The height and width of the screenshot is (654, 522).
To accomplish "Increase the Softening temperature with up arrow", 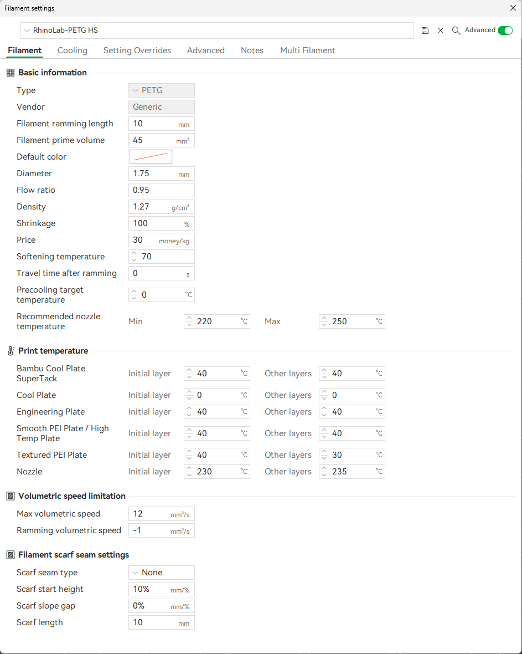I will coord(133,254).
